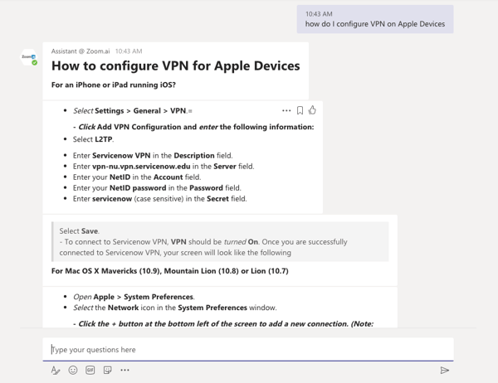Click text 'For an iPhone or iPad running iOS?'
This screenshot has height=383, width=498.
pyautogui.click(x=114, y=85)
